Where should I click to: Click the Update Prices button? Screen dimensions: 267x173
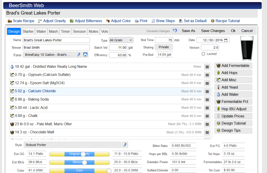[233, 116]
